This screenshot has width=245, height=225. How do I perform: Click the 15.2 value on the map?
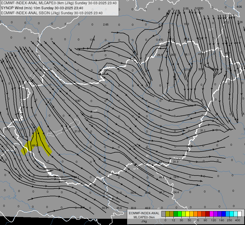point(186,24)
